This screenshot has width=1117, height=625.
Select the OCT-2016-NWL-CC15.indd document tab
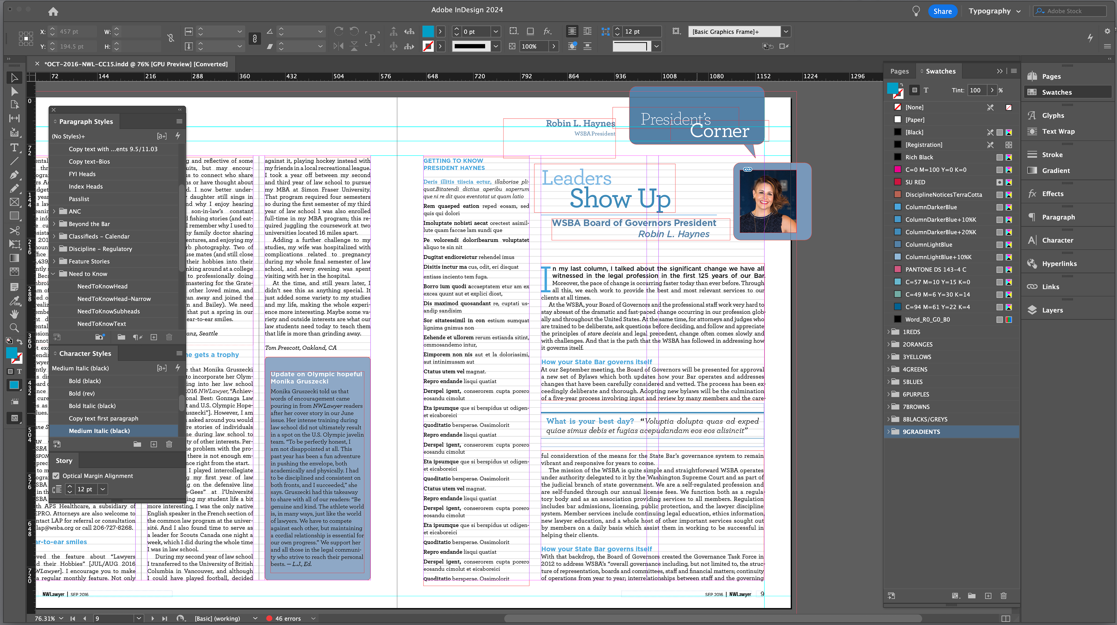[135, 64]
